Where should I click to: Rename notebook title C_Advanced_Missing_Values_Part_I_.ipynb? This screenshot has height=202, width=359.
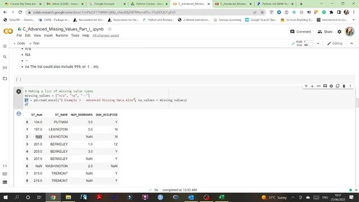coord(63,29)
